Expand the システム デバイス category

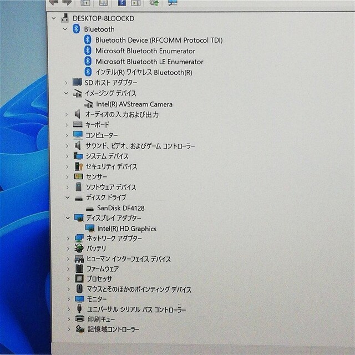67,156
